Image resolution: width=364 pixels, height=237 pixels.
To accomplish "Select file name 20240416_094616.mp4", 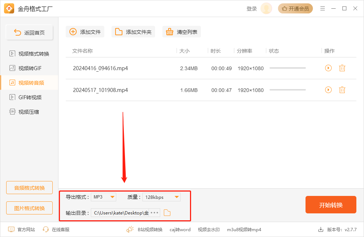I will pyautogui.click(x=101, y=68).
